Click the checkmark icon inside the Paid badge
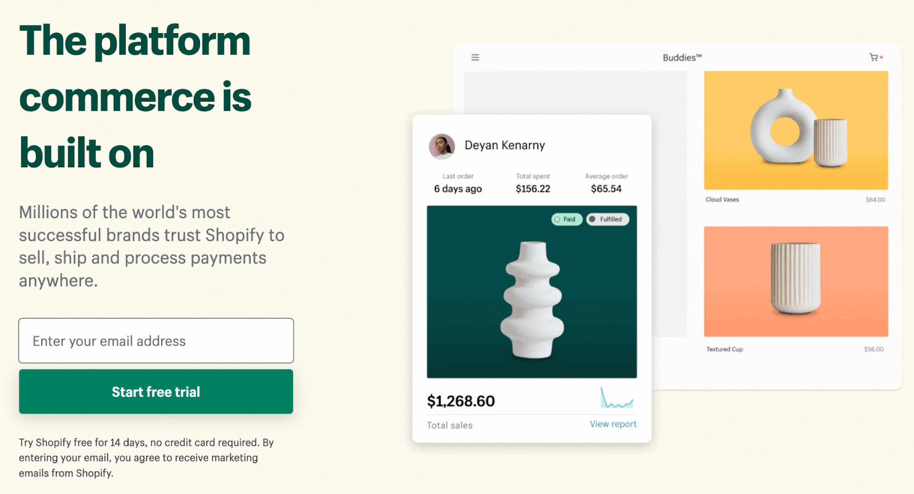Image resolution: width=914 pixels, height=494 pixels. pos(556,219)
